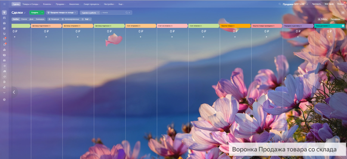Switch to the Канбан view tab

16,19
